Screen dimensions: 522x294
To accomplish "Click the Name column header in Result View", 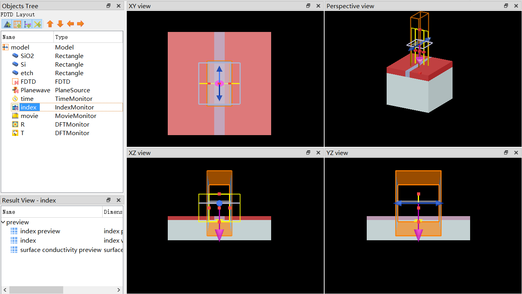I will tap(52, 212).
